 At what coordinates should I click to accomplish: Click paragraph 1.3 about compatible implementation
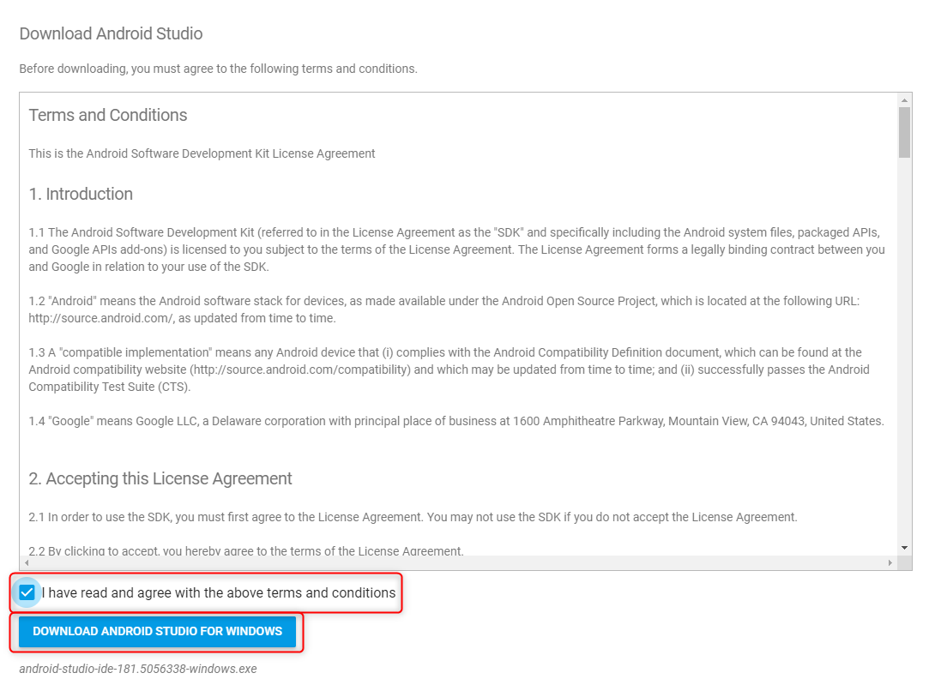pyautogui.click(x=449, y=370)
